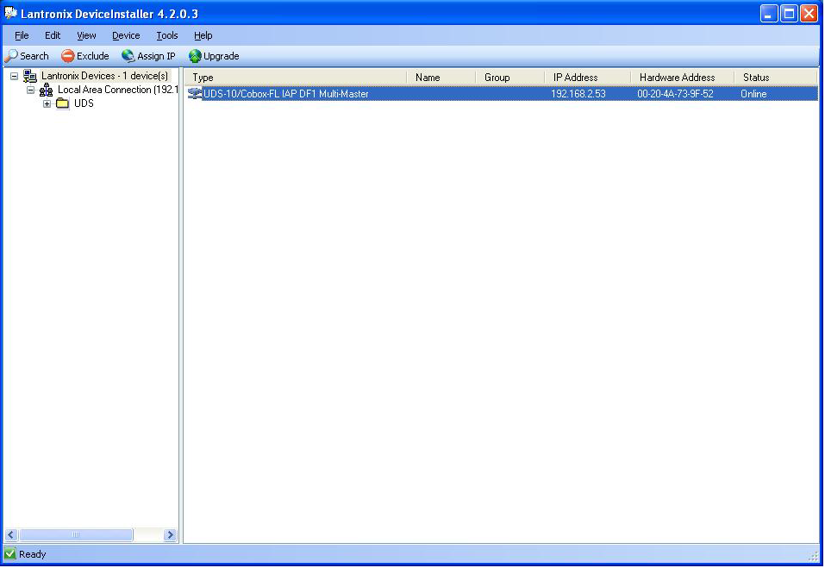Image resolution: width=825 pixels, height=568 pixels.
Task: Click the Online status cell
Action: click(753, 94)
